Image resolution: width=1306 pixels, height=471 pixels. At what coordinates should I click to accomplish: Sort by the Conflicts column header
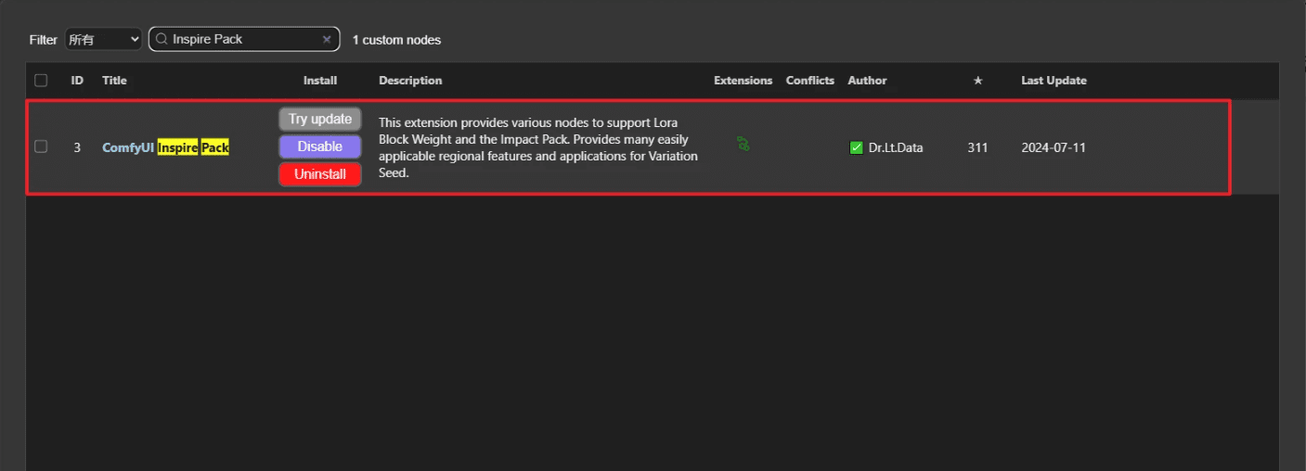[x=809, y=81]
